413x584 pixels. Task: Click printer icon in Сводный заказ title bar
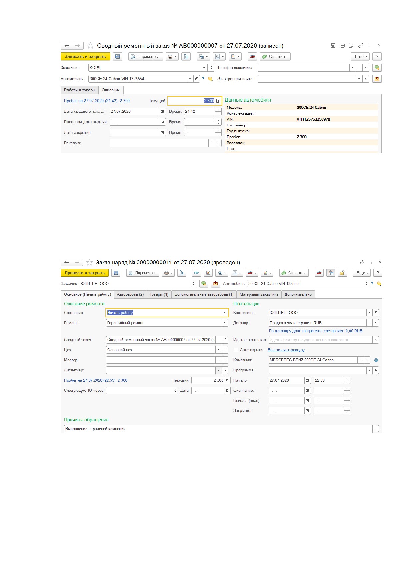[342, 45]
